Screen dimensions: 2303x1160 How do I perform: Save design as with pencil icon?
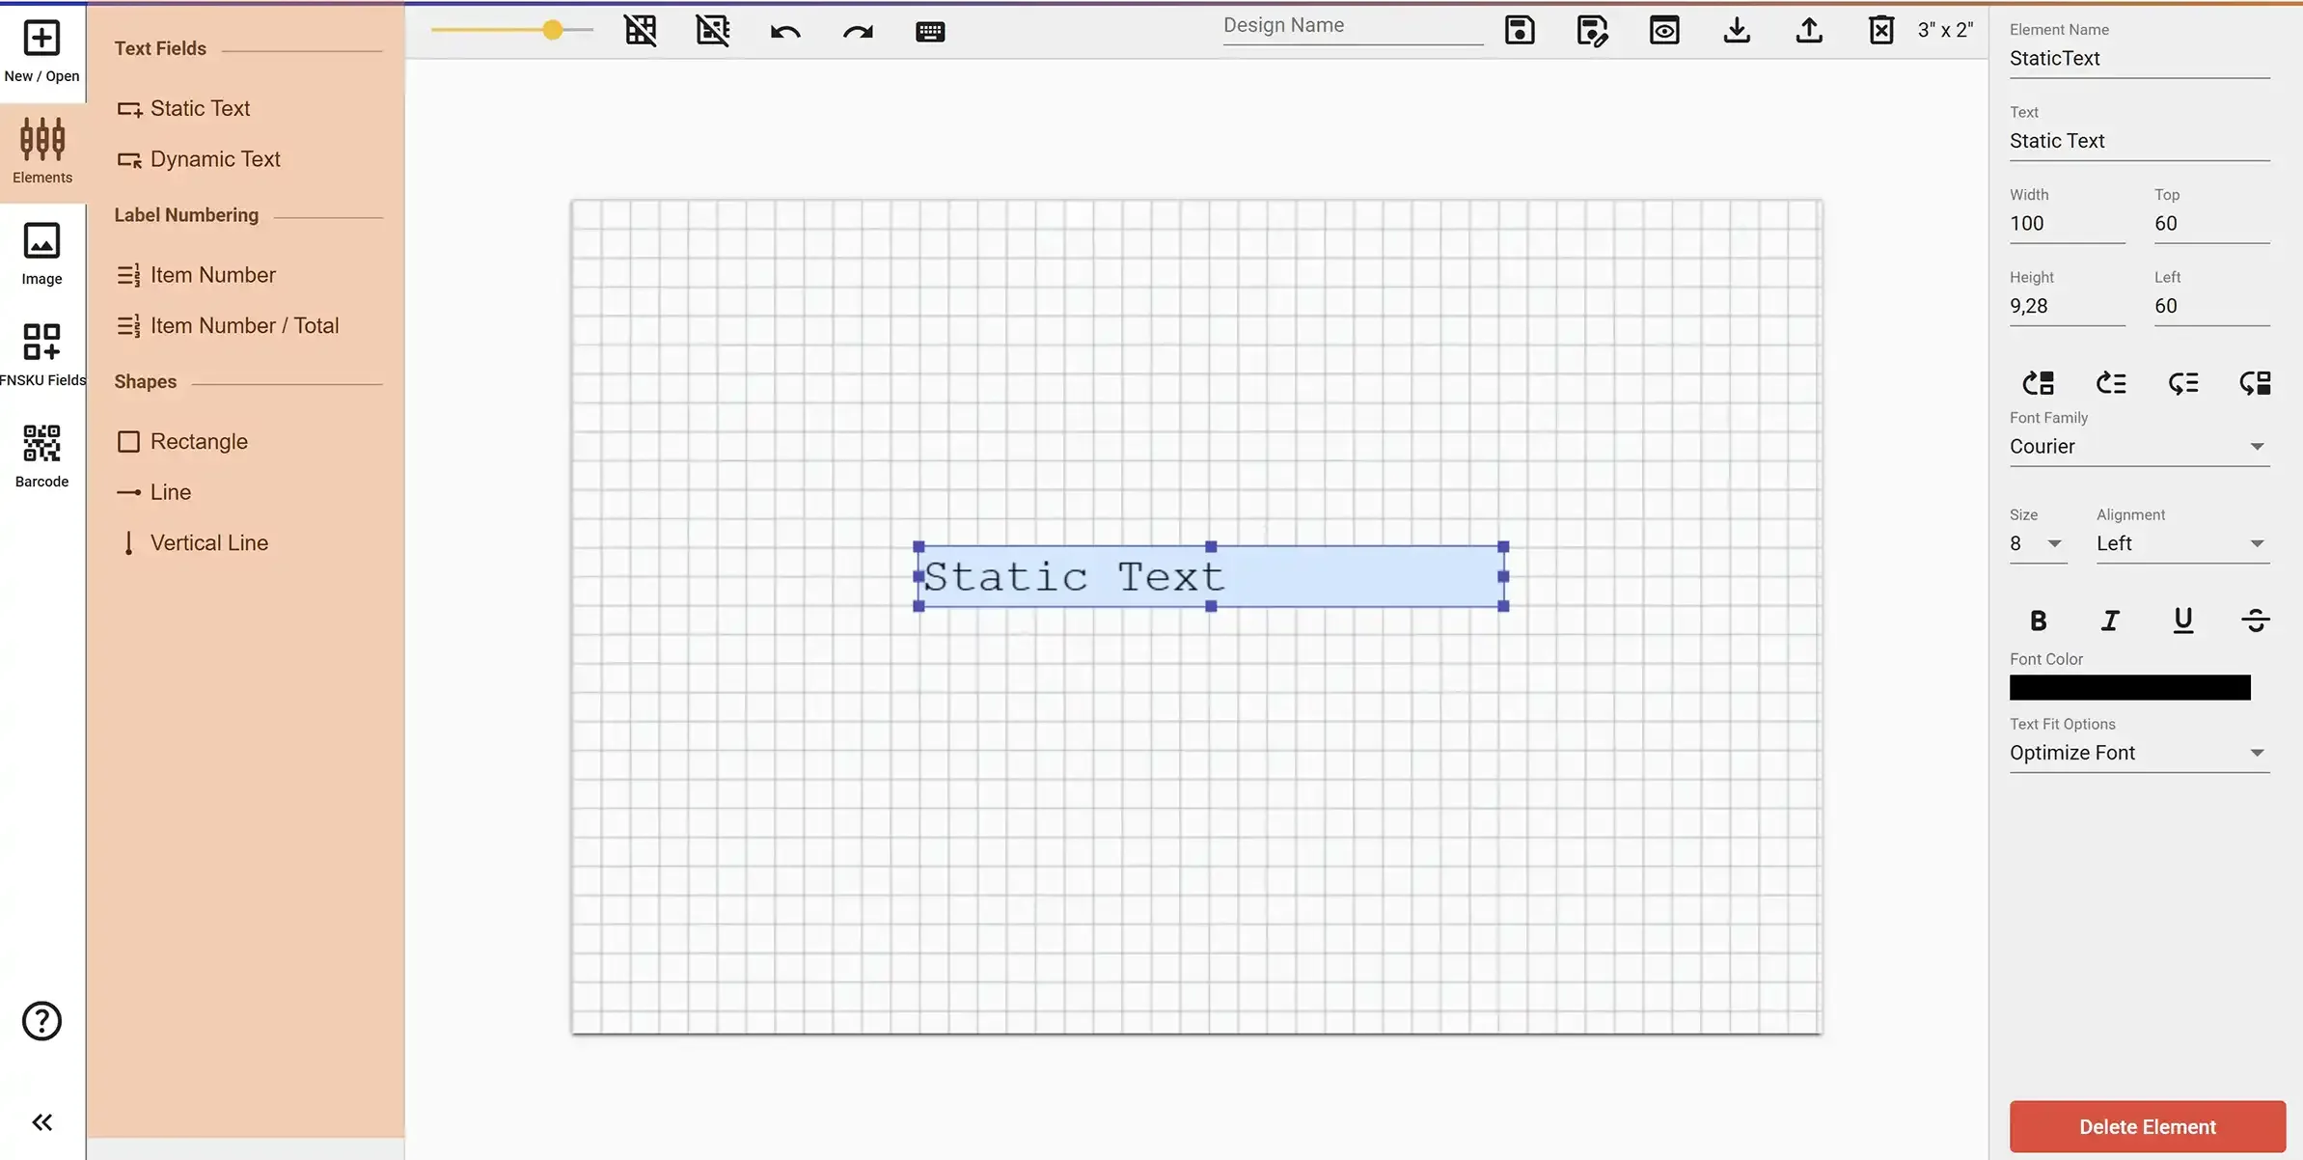coord(1592,31)
